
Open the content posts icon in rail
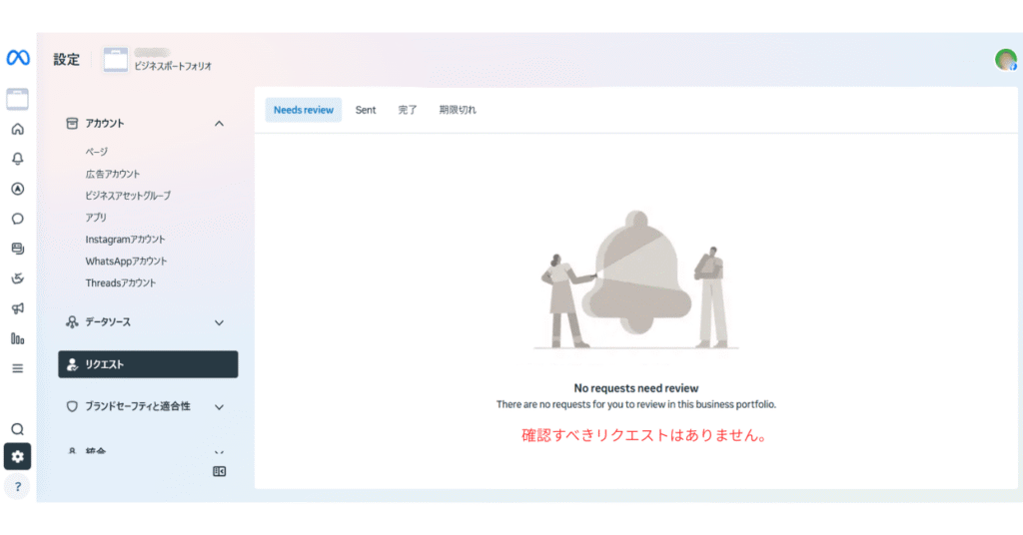point(18,249)
